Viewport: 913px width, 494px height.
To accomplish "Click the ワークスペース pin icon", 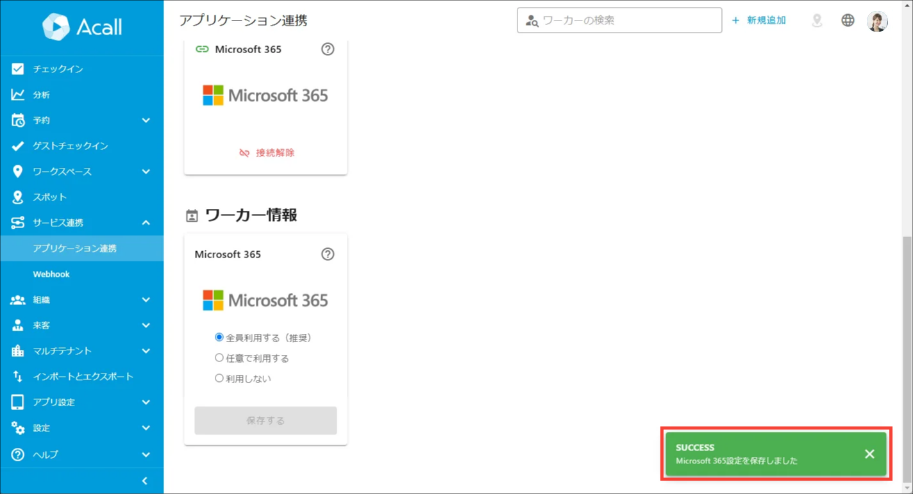I will pyautogui.click(x=18, y=171).
